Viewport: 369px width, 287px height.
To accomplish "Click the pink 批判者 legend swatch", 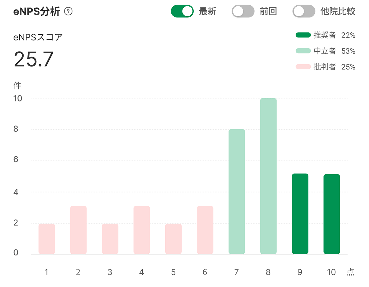I will click(303, 67).
